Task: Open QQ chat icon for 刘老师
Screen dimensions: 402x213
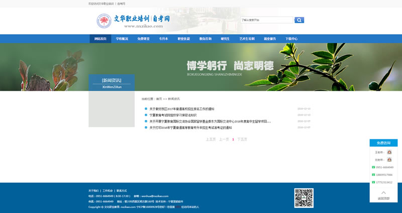Action: click(389, 159)
